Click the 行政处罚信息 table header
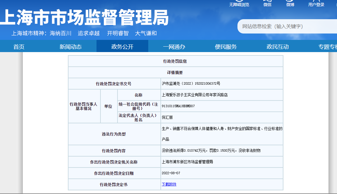This screenshot has height=194, width=337. coord(175,61)
